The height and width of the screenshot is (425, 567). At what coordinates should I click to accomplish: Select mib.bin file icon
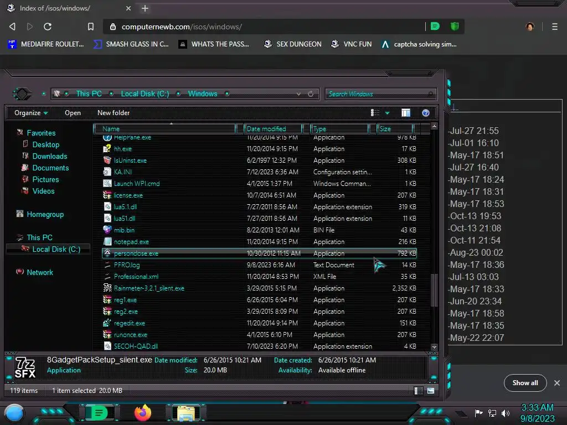point(107,230)
